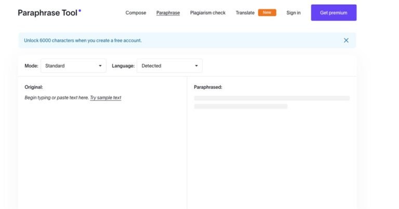This screenshot has width=399, height=209.
Task: Go to the Paraphrase menu item
Action: coord(168,12)
